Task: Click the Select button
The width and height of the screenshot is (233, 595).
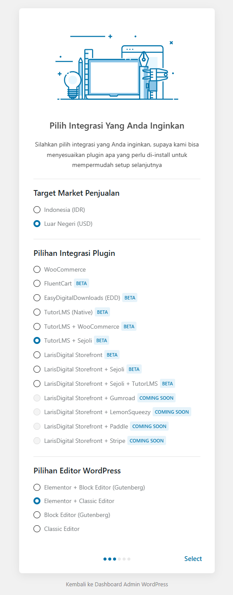Action: click(x=193, y=559)
